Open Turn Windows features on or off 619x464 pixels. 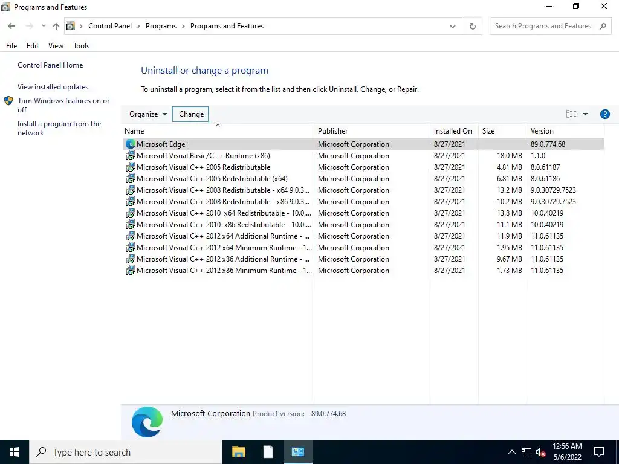pos(63,105)
